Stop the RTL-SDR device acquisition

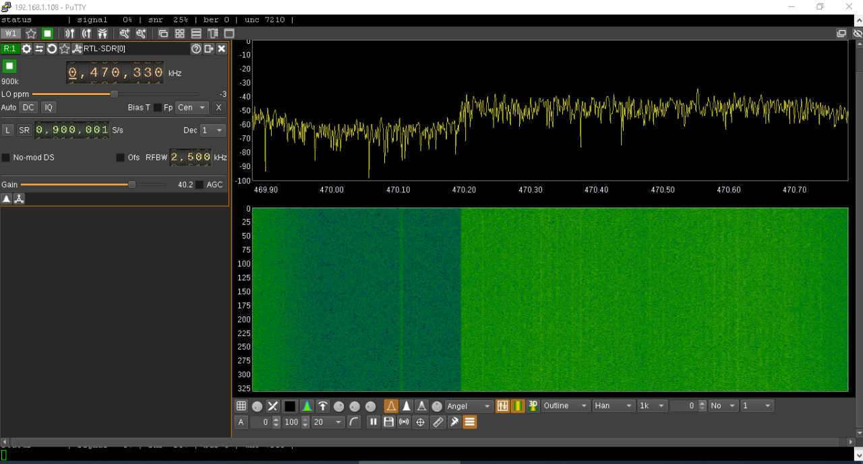click(9, 66)
